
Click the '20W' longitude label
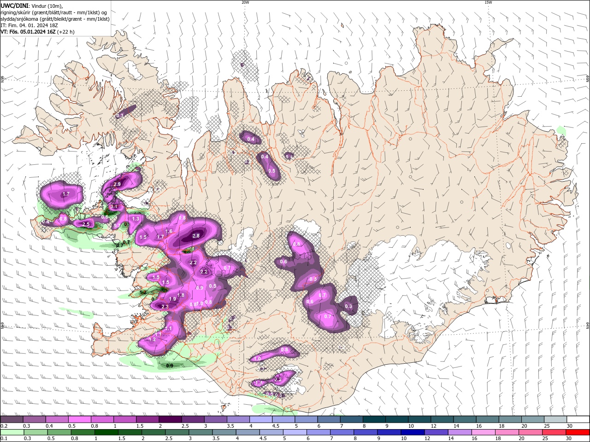[245, 2]
